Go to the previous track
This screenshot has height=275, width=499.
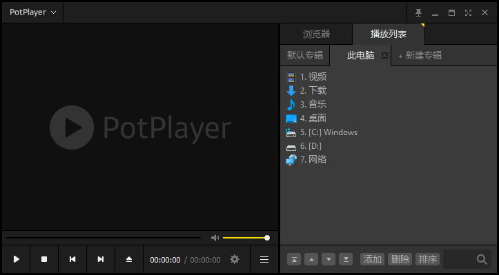(72, 259)
